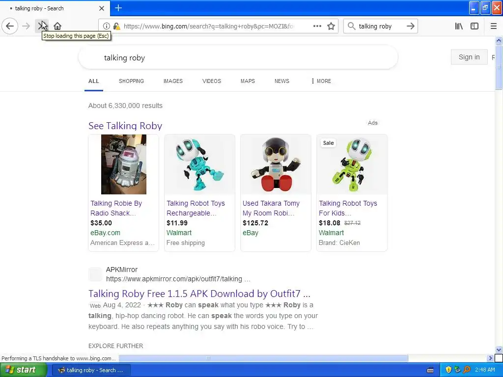Go back using the back arrow button
This screenshot has width=503, height=377.
(x=10, y=26)
